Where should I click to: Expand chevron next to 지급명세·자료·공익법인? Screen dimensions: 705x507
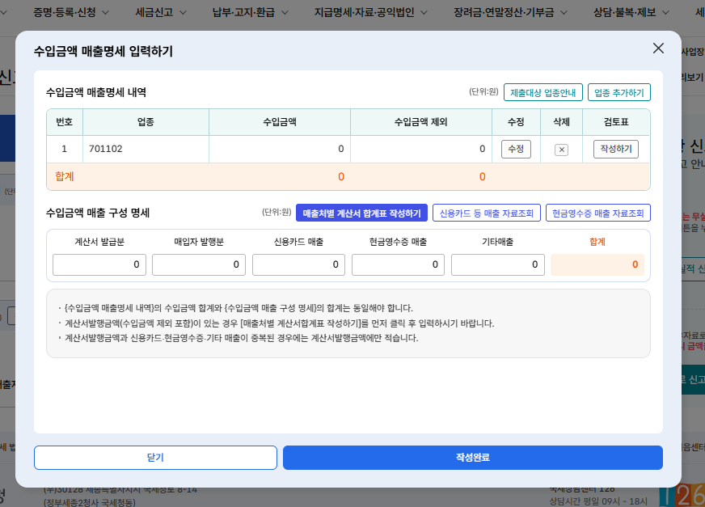(424, 13)
